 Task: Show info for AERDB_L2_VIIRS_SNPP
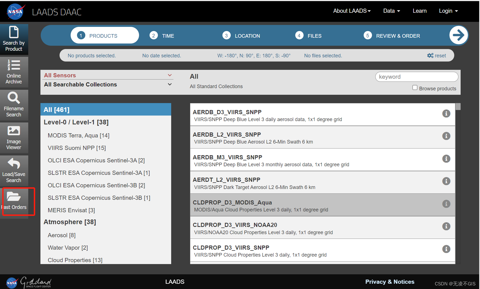tap(446, 136)
